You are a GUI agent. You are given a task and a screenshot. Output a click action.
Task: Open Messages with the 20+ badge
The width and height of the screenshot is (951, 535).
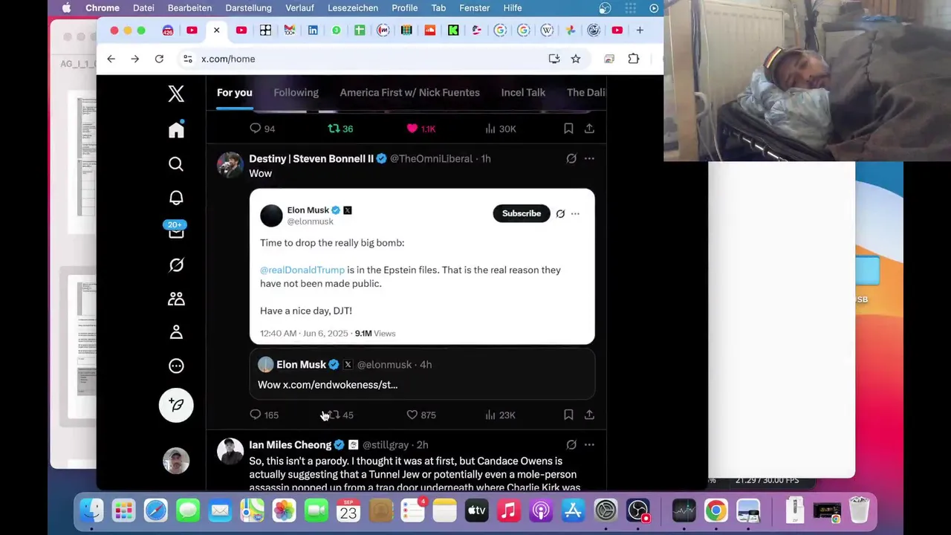click(176, 230)
